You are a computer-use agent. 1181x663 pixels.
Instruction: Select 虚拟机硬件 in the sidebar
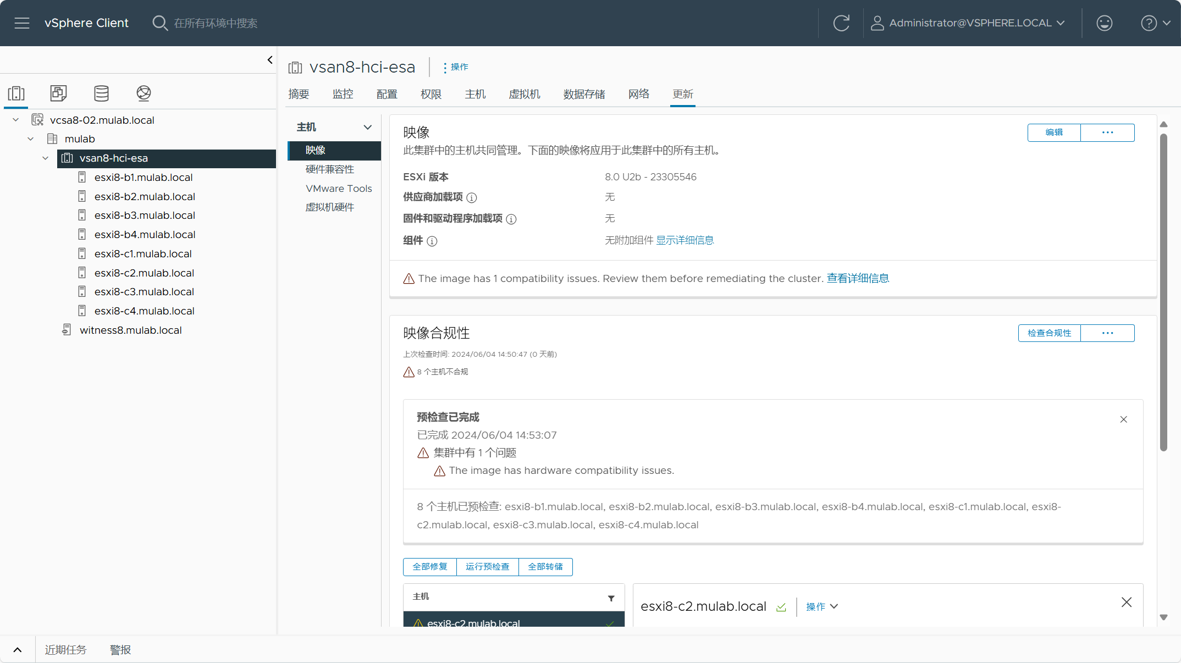tap(330, 207)
